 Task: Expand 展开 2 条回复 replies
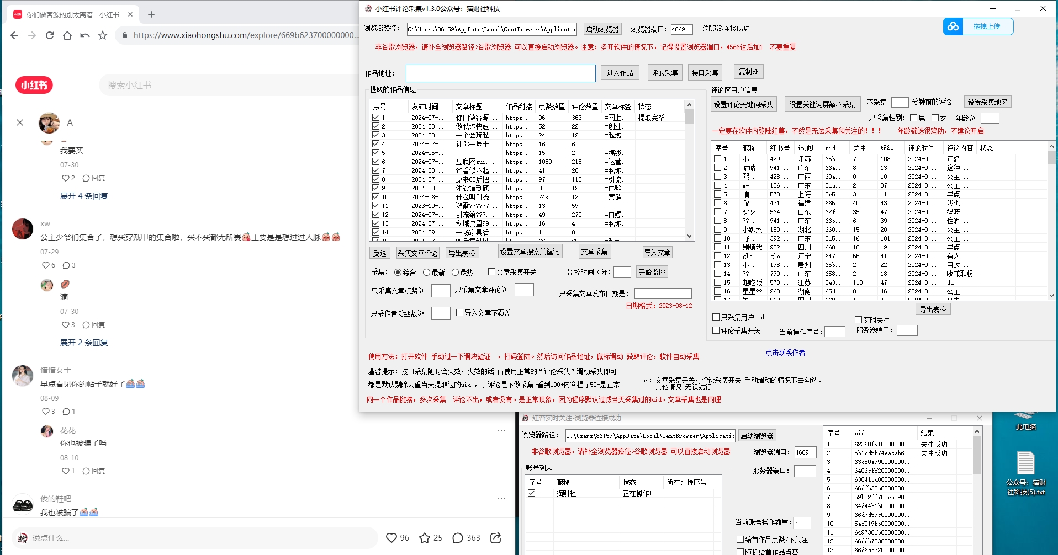coord(84,343)
